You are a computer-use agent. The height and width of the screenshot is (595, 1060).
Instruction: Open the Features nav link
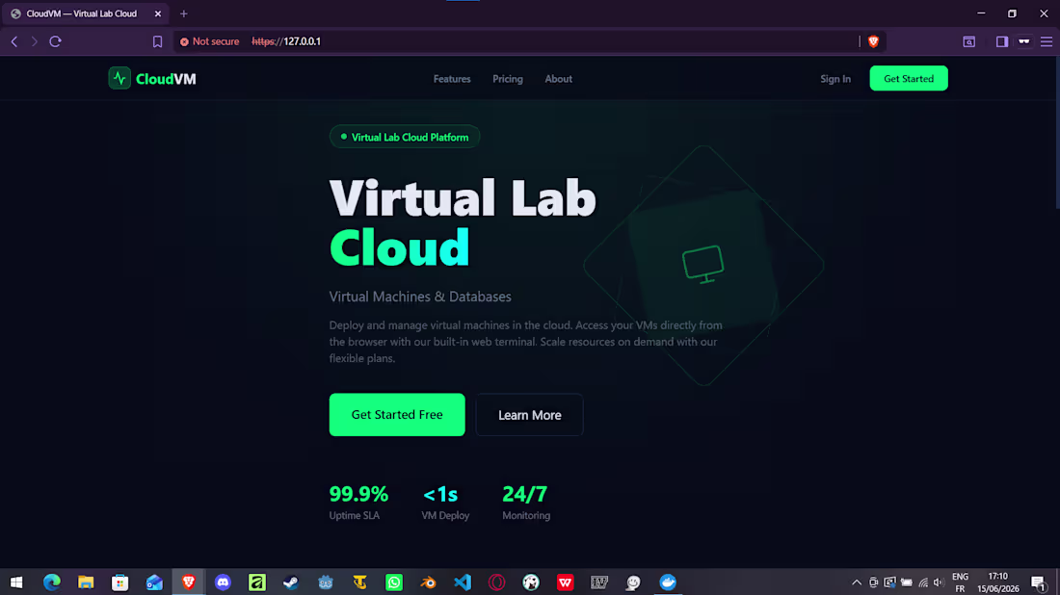pyautogui.click(x=452, y=79)
